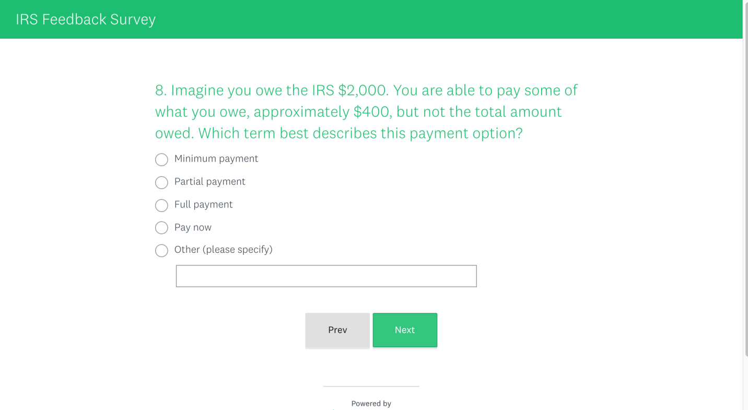The width and height of the screenshot is (748, 410).
Task: Click the 'Partial payment' answer label text
Action: [209, 182]
